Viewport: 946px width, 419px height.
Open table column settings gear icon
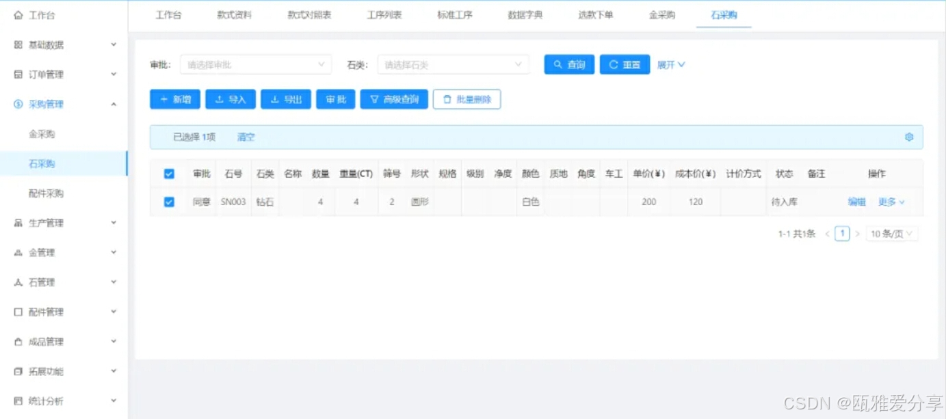(909, 137)
